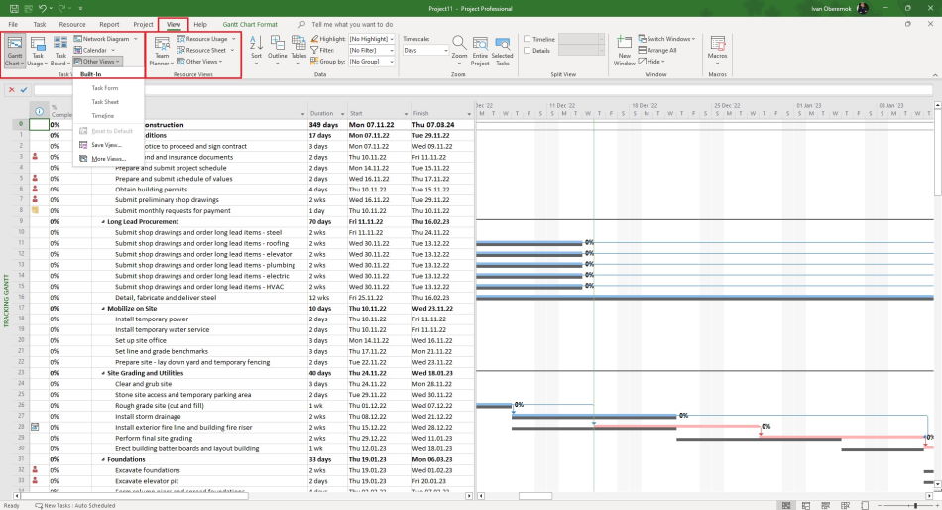Image resolution: width=942 pixels, height=510 pixels.
Task: Zoom to Selected Tasks
Action: pyautogui.click(x=503, y=51)
